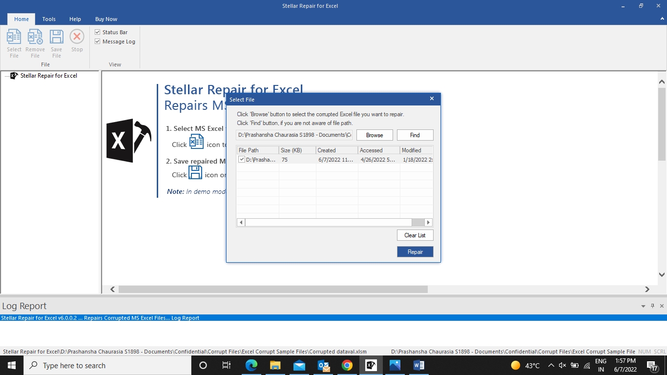This screenshot has height=375, width=667.
Task: Click Stellar Repair taskbar icon
Action: (x=371, y=365)
